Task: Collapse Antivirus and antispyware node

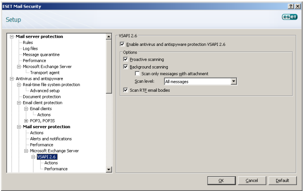Action: pyautogui.click(x=12, y=79)
